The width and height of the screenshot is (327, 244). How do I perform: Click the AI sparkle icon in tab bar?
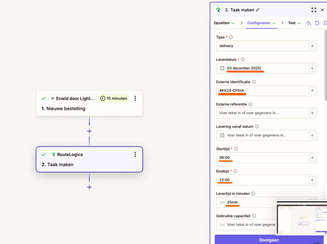pyautogui.click(x=308, y=23)
